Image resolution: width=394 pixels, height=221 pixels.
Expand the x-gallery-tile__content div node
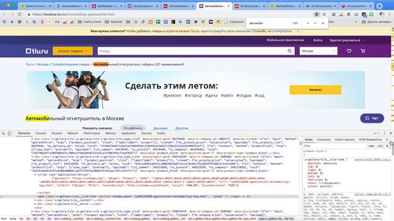[35, 201]
